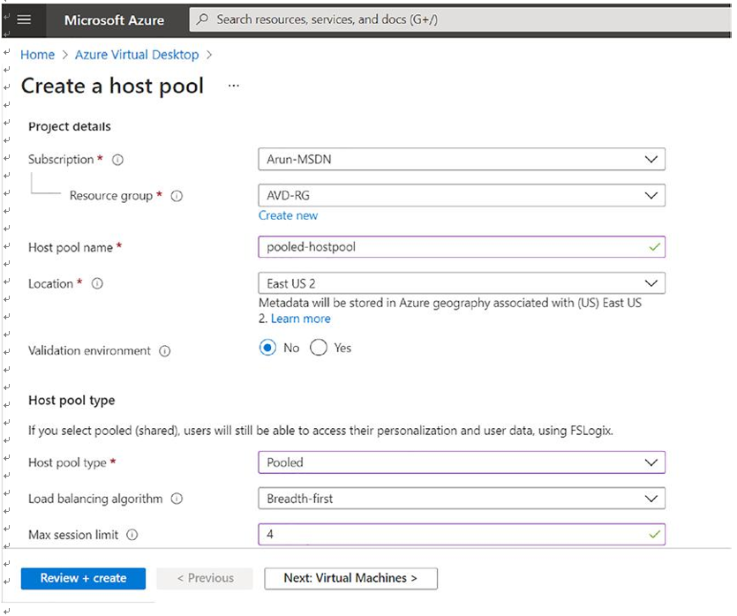Image resolution: width=737 pixels, height=616 pixels.
Task: Click the Create new resource group link
Action: pos(288,215)
